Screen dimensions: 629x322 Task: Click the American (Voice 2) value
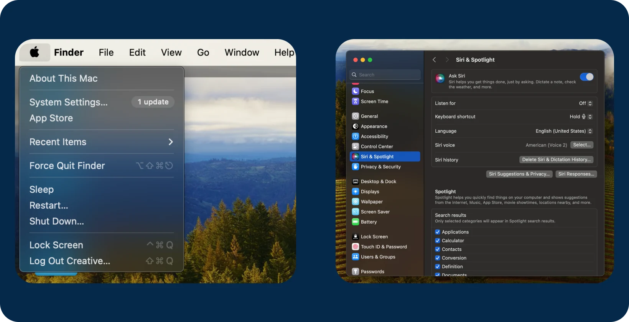coord(546,145)
